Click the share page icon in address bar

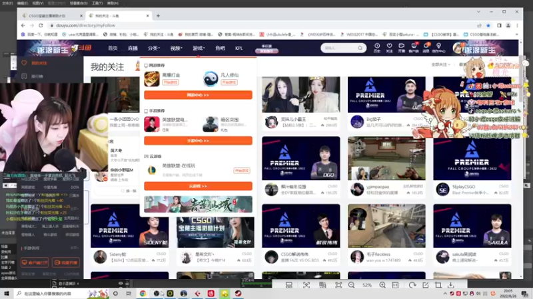(479, 25)
